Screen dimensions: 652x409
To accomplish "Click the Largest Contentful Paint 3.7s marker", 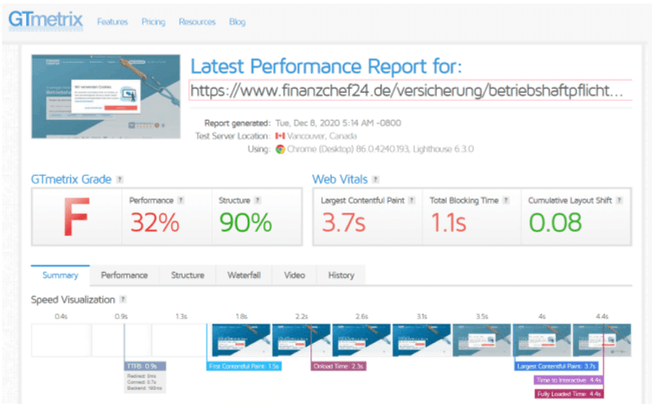I will pos(557,366).
